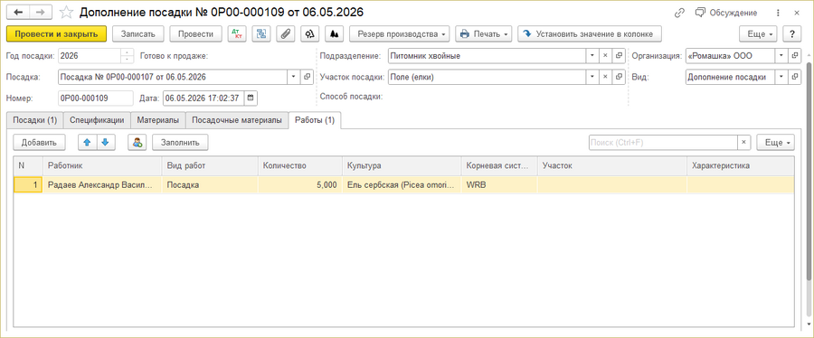Viewport: 814px width, 338px height.
Task: Select the Работы (1) tab
Action: pos(315,120)
